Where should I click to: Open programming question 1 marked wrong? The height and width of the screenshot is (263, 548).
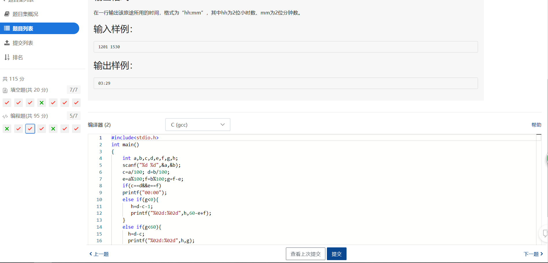7,129
